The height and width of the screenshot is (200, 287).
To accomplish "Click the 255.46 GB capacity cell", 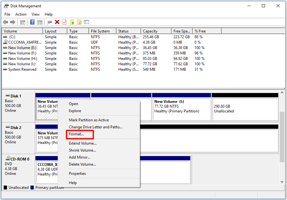I will tap(151, 37).
